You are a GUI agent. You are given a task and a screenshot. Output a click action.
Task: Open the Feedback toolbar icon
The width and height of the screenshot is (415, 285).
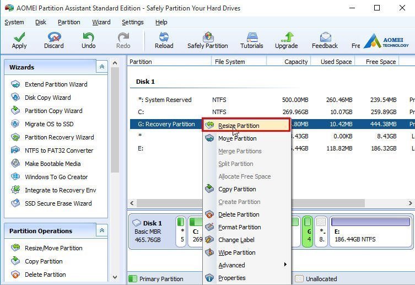[x=325, y=37]
